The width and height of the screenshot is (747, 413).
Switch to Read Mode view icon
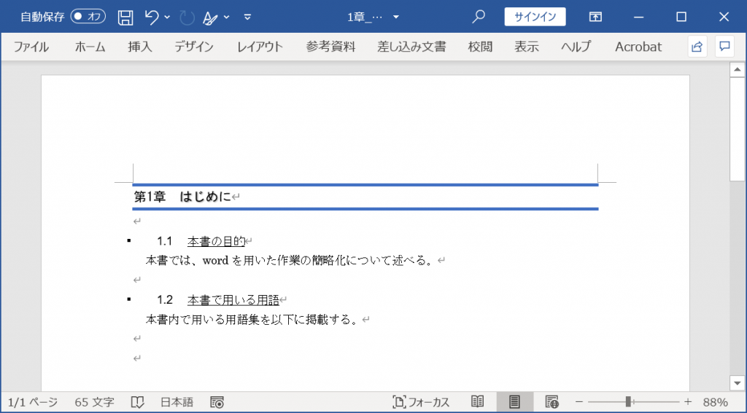pyautogui.click(x=477, y=402)
